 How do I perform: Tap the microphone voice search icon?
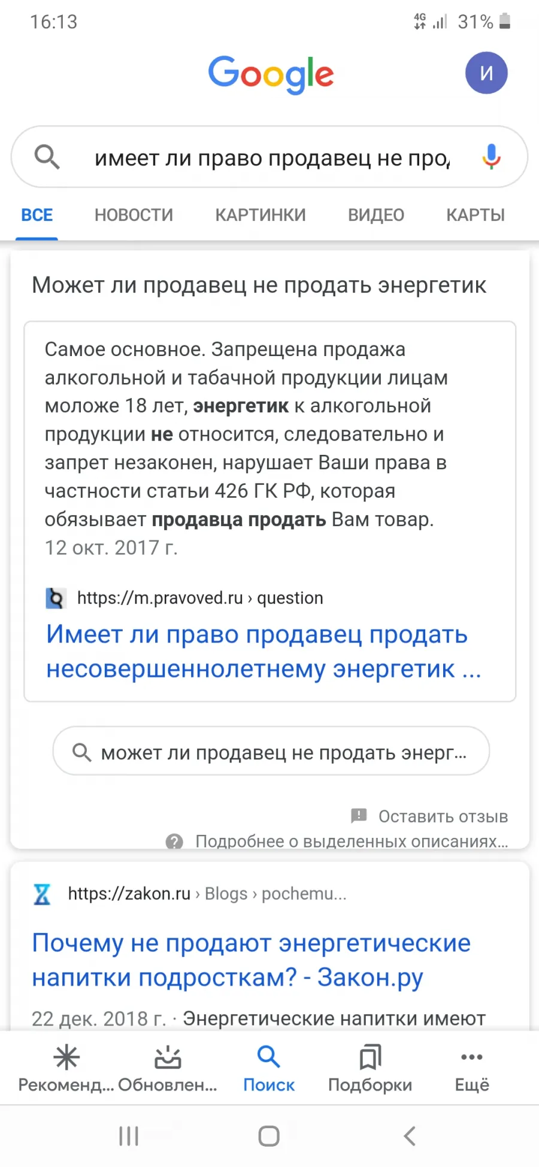click(491, 157)
